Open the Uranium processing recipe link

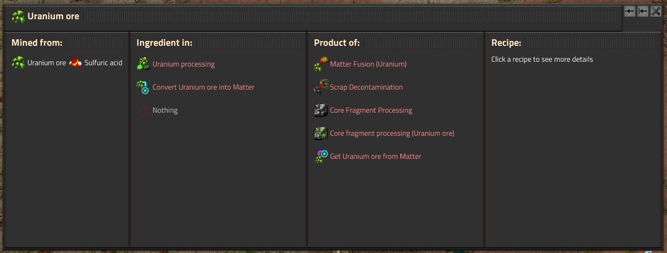point(184,64)
